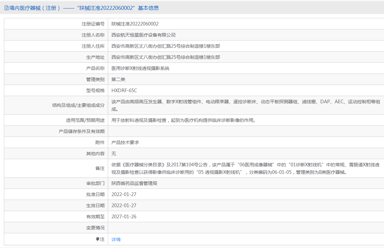
Task: Click the 生效日期 label
Action: (x=95, y=206)
